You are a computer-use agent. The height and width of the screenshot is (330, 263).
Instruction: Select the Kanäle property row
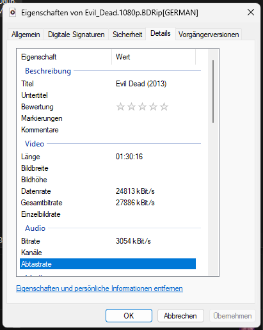click(108, 253)
